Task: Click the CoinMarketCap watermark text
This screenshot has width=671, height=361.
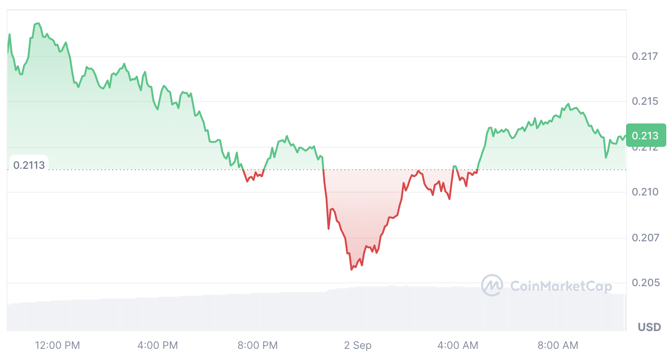Action: tap(561, 286)
